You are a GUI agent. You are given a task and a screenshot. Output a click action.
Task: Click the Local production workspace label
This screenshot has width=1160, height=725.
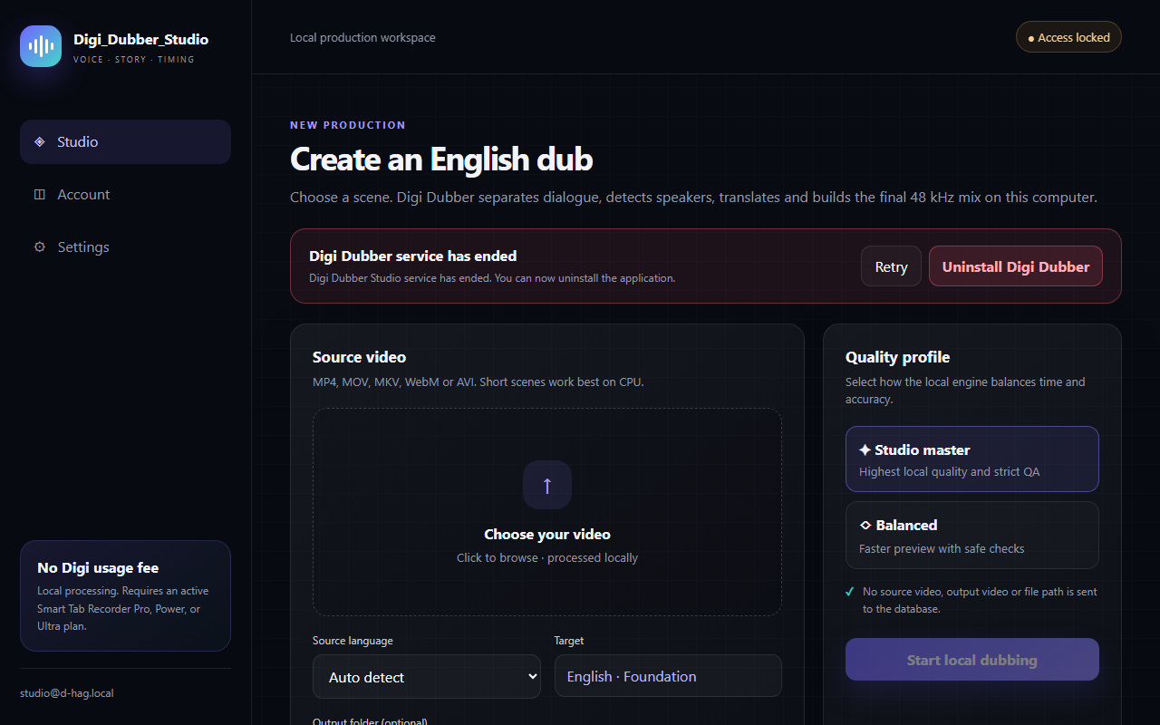(x=362, y=38)
